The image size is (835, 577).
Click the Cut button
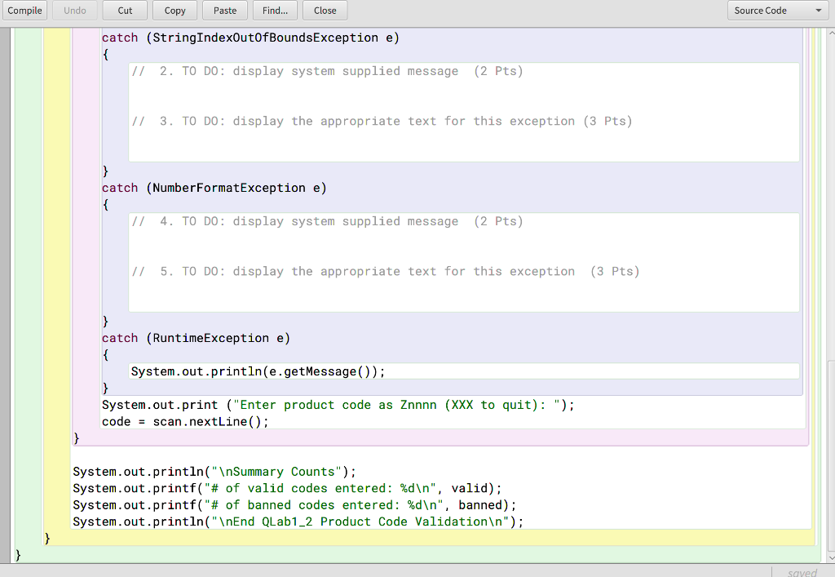(x=124, y=10)
